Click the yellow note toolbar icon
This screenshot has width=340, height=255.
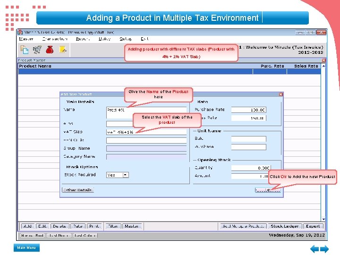coord(63,50)
